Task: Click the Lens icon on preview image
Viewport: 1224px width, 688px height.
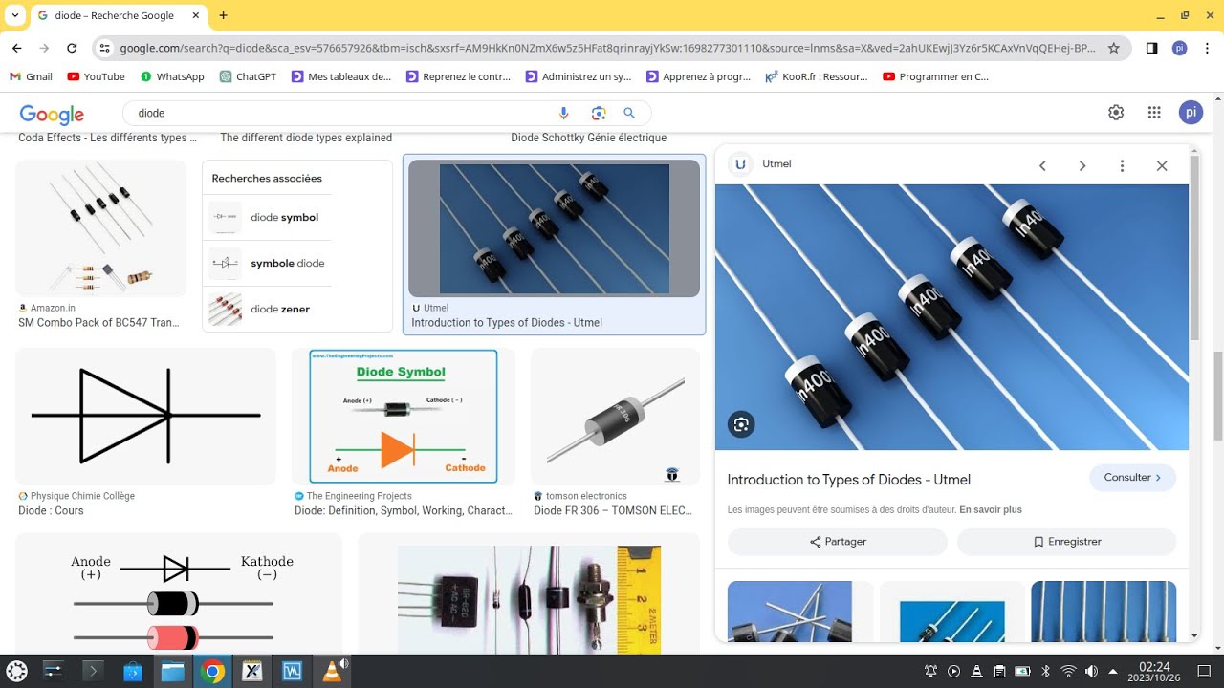Action: click(x=741, y=424)
